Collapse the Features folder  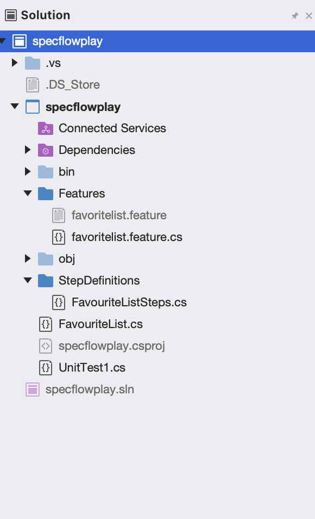click(28, 193)
